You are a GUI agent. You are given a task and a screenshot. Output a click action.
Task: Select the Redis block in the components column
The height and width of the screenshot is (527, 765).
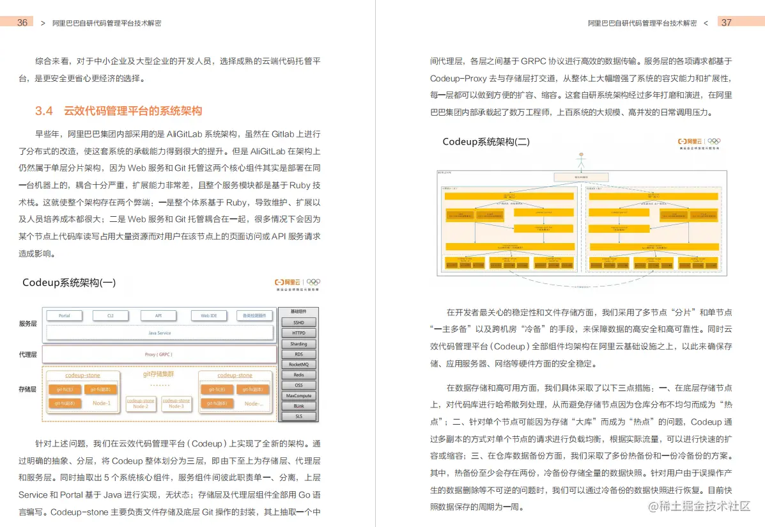pyautogui.click(x=298, y=375)
